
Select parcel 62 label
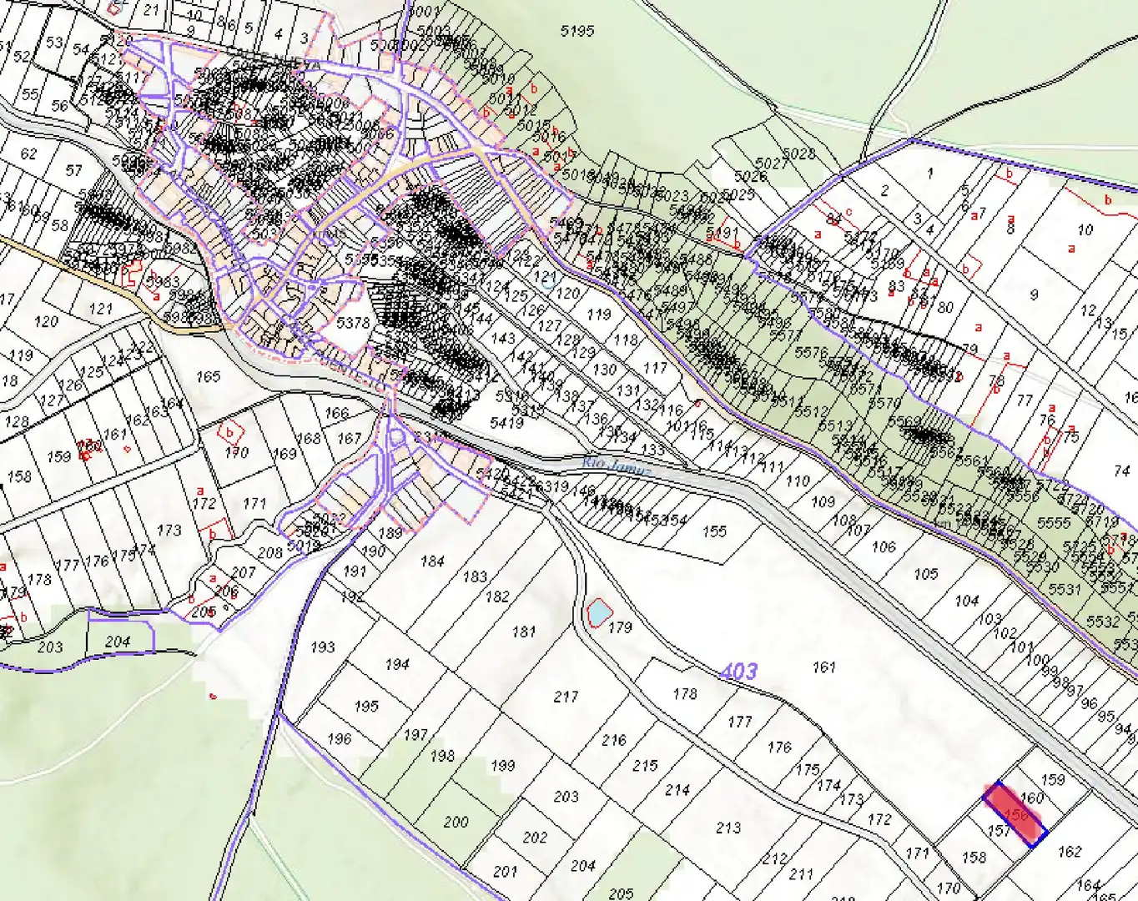click(x=28, y=154)
